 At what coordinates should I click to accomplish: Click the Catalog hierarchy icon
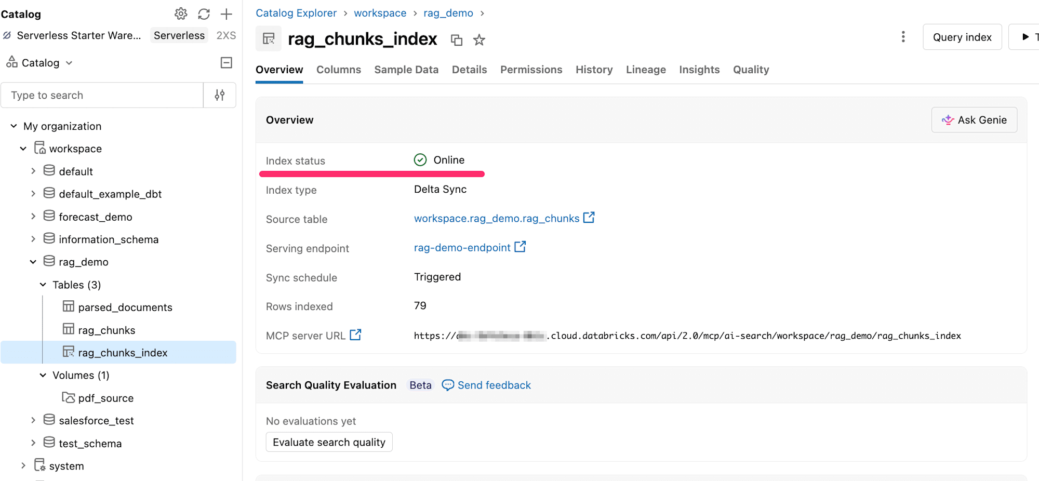[x=12, y=62]
